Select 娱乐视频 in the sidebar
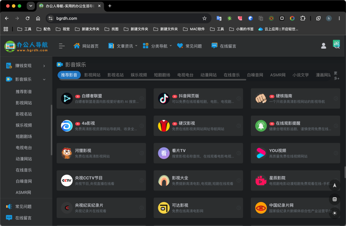Viewport: 346px width, 226px height. click(24, 125)
